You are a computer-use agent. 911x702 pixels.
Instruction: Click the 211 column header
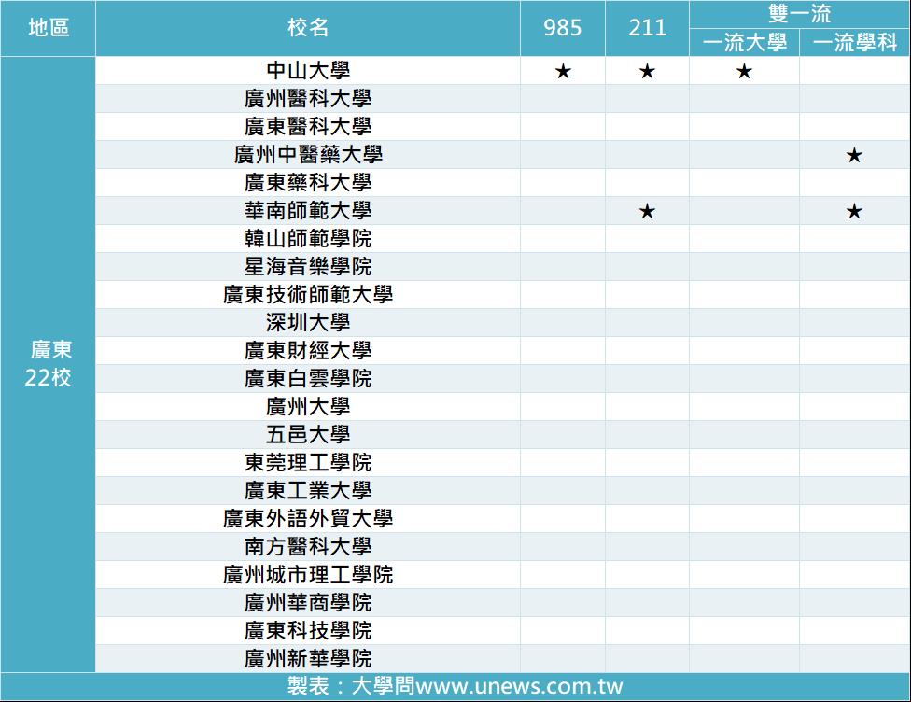pos(647,28)
